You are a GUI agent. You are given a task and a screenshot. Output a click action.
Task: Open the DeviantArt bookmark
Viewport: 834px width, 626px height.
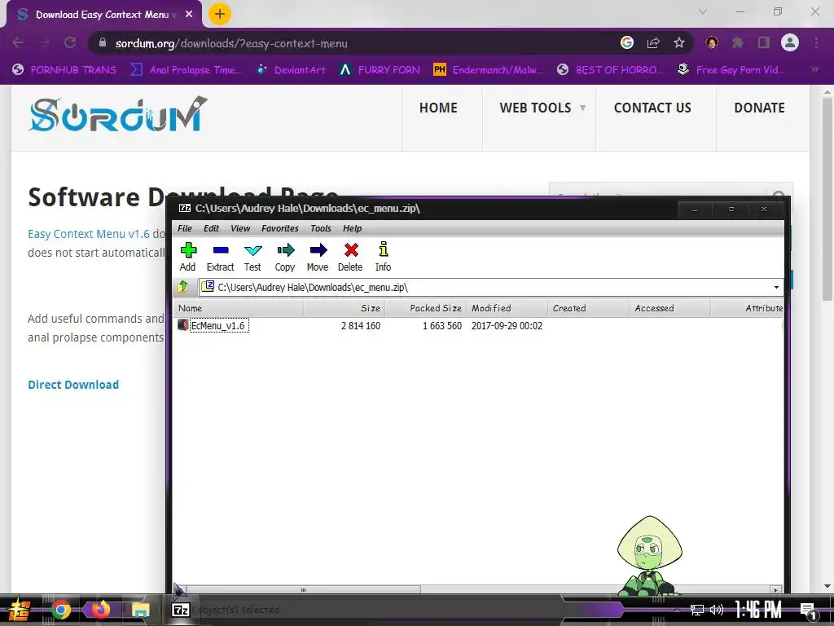[292, 70]
